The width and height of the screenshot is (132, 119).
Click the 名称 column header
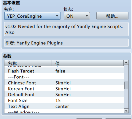pos(28,63)
